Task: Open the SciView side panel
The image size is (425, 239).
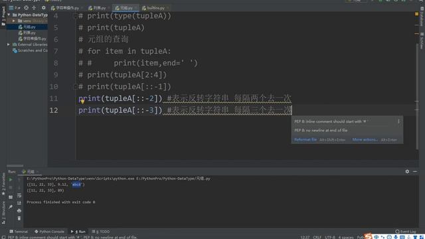Action: click(x=422, y=40)
